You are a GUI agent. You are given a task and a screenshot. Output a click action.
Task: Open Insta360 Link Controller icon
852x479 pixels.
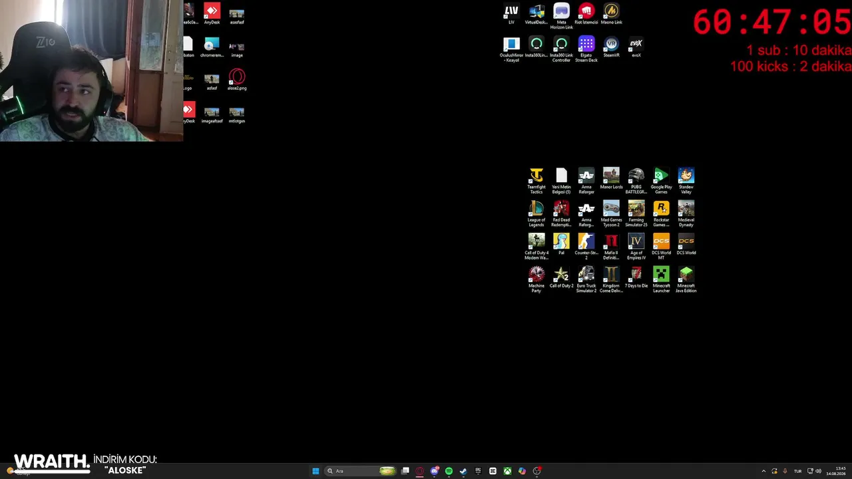tap(561, 50)
